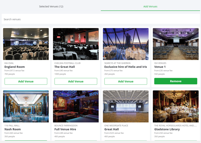201x143 pixels.
Task: Focus the Search venues field
Action: pos(101,19)
